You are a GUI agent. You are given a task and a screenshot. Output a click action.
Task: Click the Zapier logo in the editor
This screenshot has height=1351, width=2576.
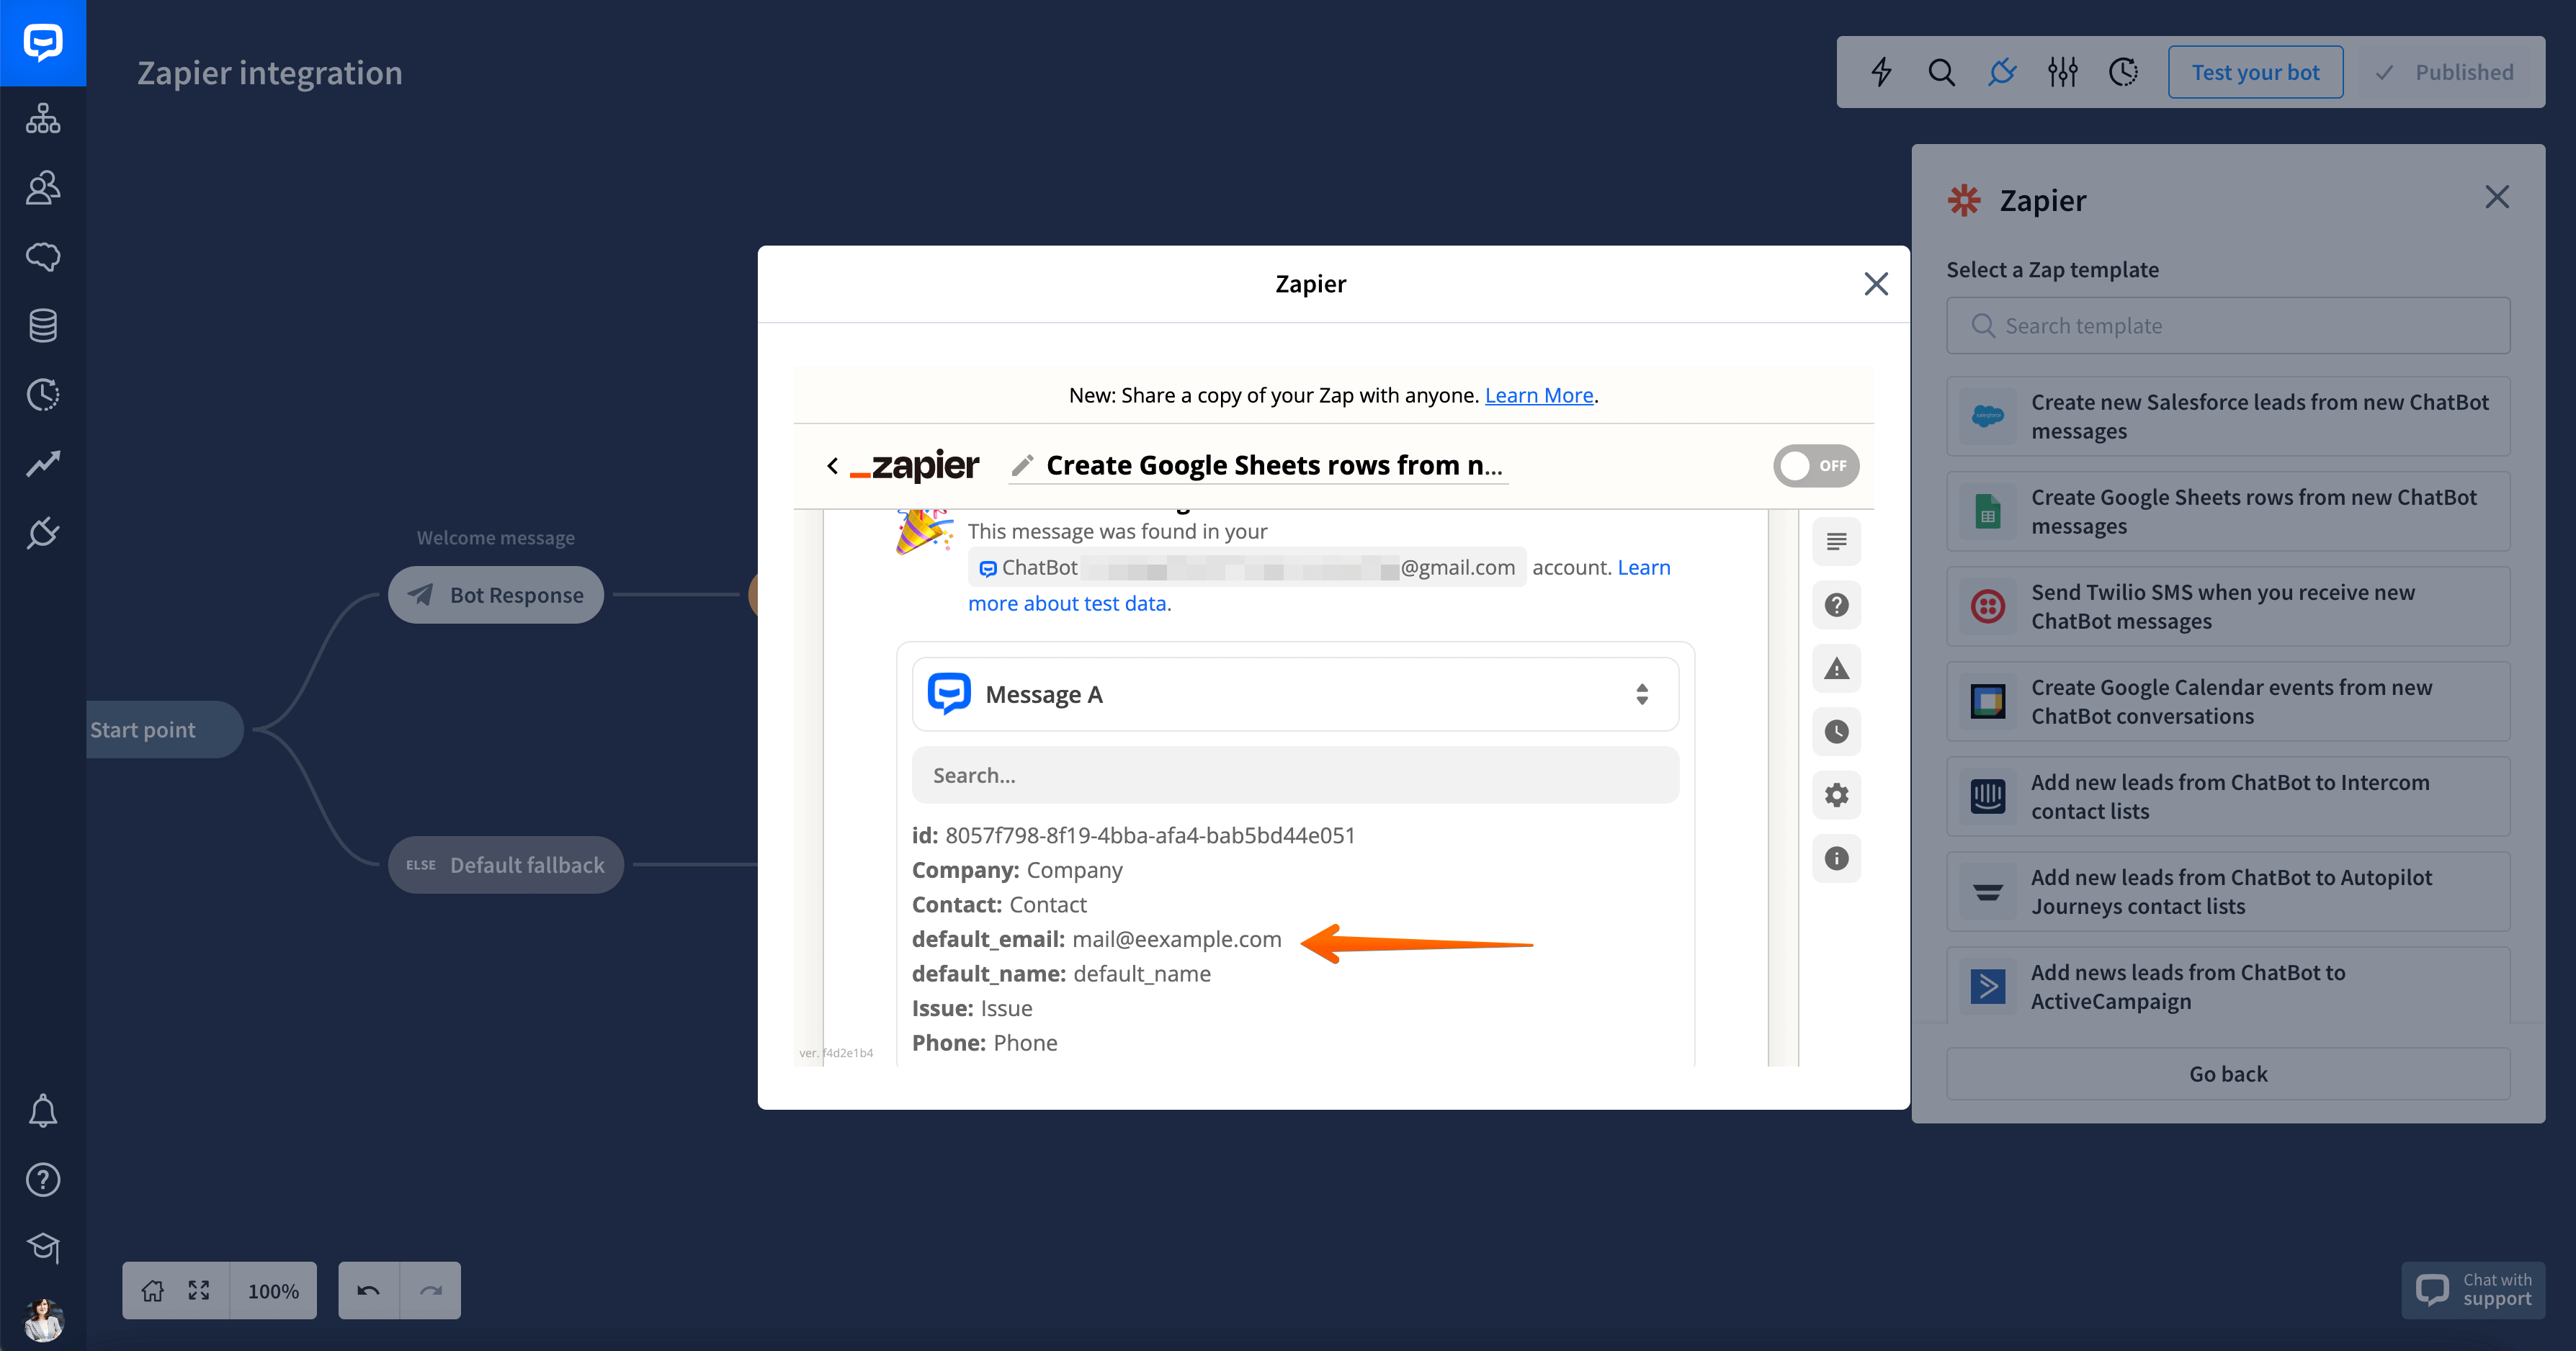[915, 465]
